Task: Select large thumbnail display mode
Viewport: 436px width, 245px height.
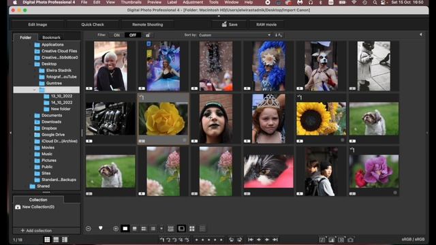Action: [x=125, y=229]
